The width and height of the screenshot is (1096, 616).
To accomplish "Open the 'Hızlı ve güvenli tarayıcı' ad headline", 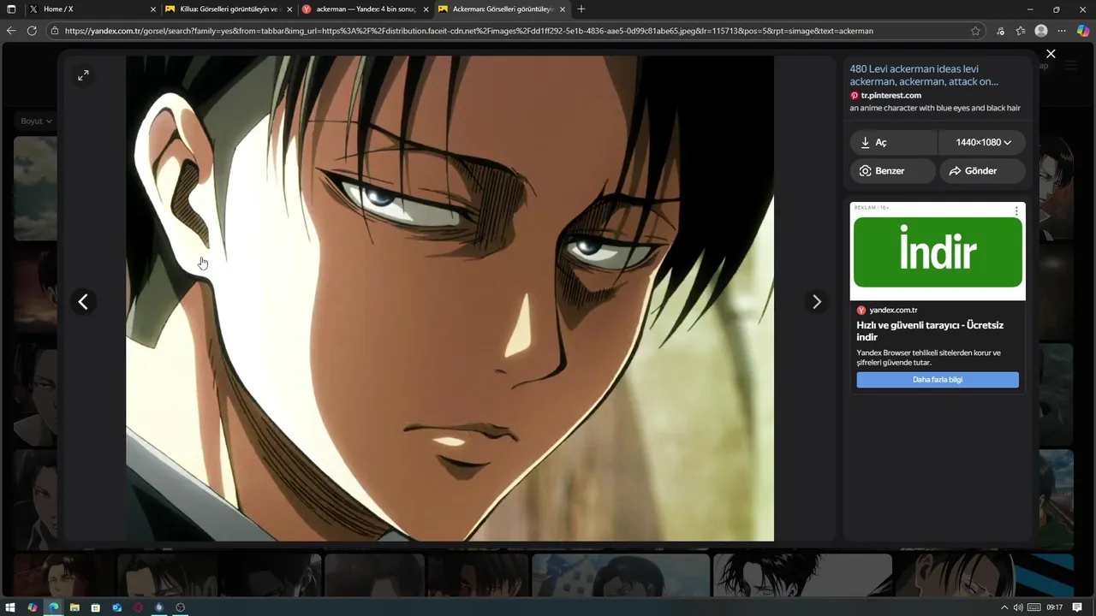I will (x=930, y=331).
